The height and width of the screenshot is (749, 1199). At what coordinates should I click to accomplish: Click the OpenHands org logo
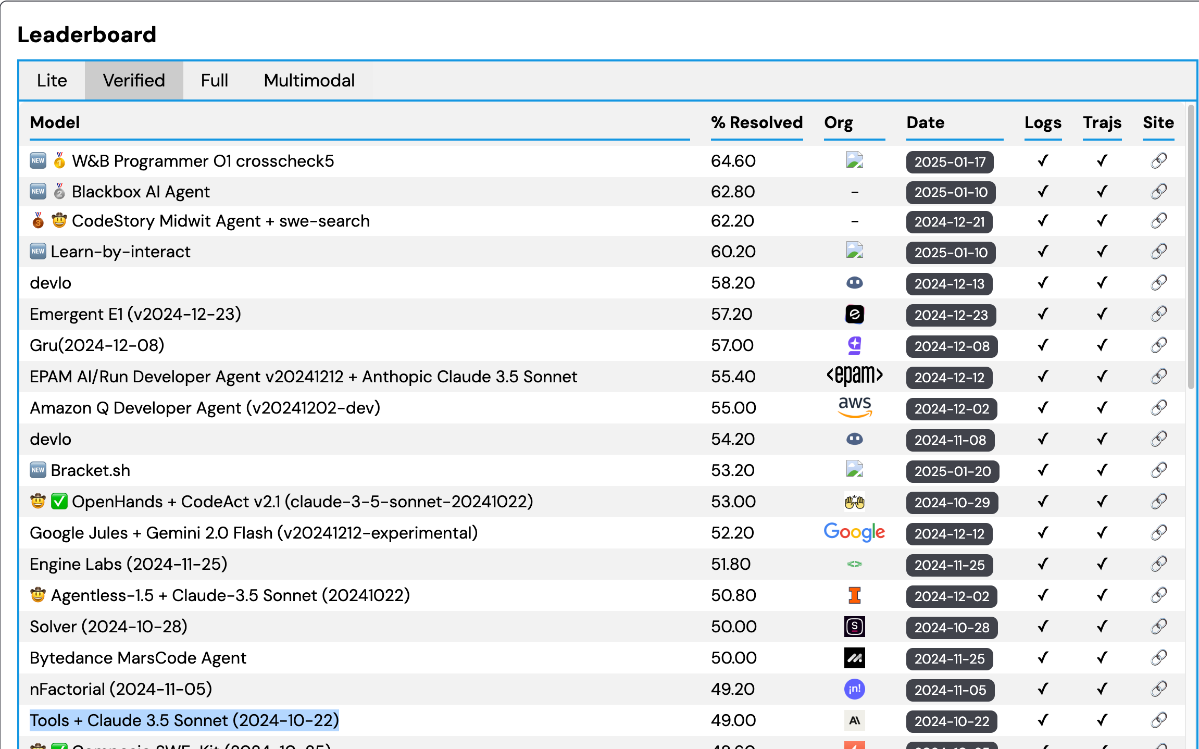point(855,502)
